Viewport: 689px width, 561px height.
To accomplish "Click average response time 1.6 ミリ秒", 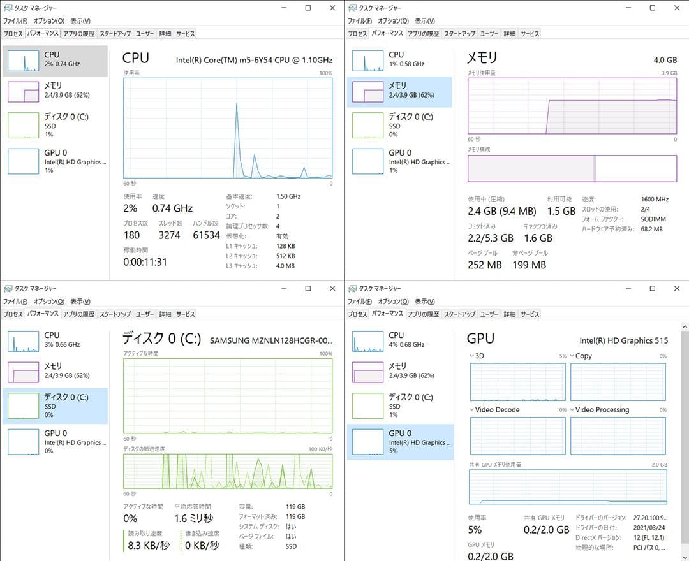I will (x=194, y=518).
